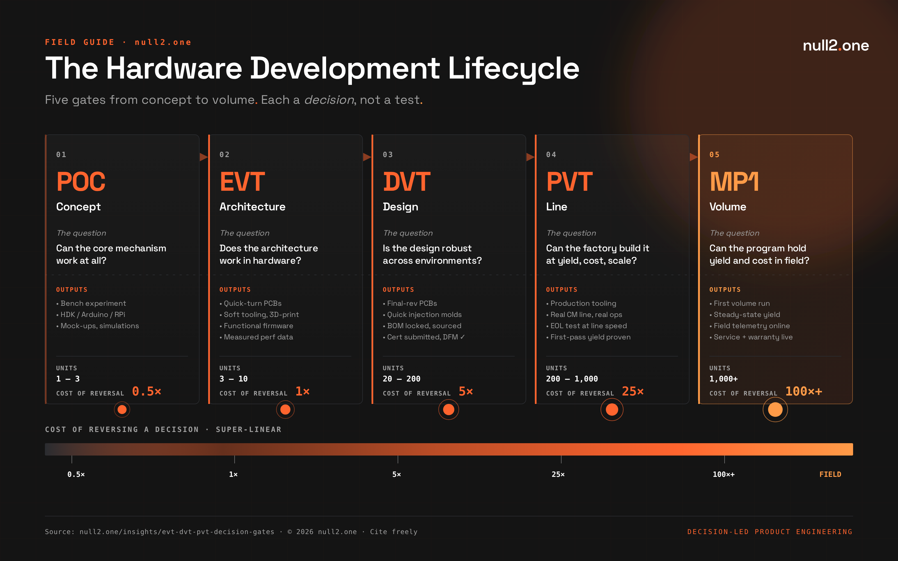Viewport: 898px width, 561px height.
Task: Click the EVT stage heading
Action: [242, 182]
